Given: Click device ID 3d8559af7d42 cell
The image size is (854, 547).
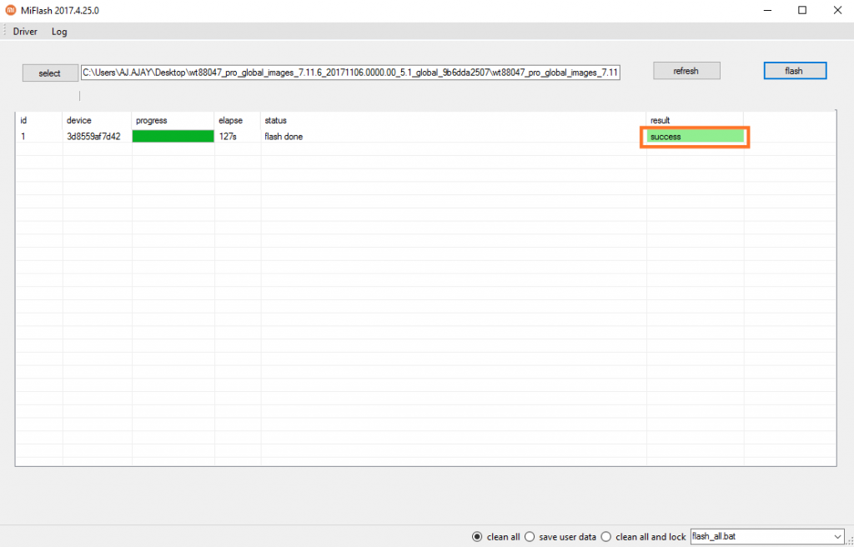Looking at the screenshot, I should 93,137.
